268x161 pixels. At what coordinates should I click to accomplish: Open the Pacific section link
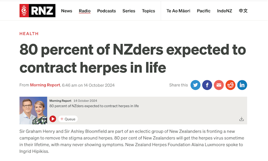click(x=204, y=11)
